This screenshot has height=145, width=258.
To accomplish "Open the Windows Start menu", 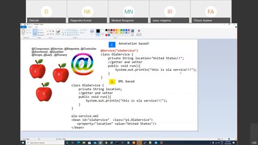I will [x=23, y=143].
